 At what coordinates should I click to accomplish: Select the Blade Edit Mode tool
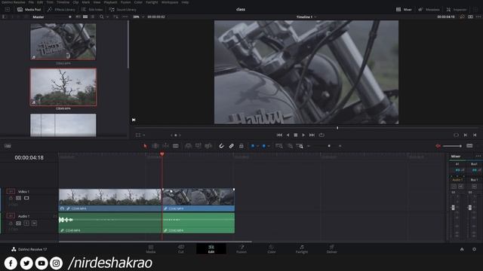(x=176, y=146)
